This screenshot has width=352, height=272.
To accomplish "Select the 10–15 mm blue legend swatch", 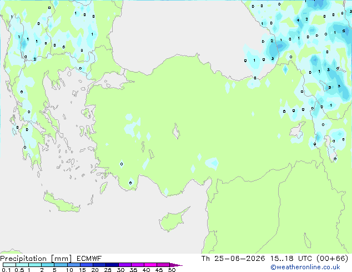I will coord(73,265).
